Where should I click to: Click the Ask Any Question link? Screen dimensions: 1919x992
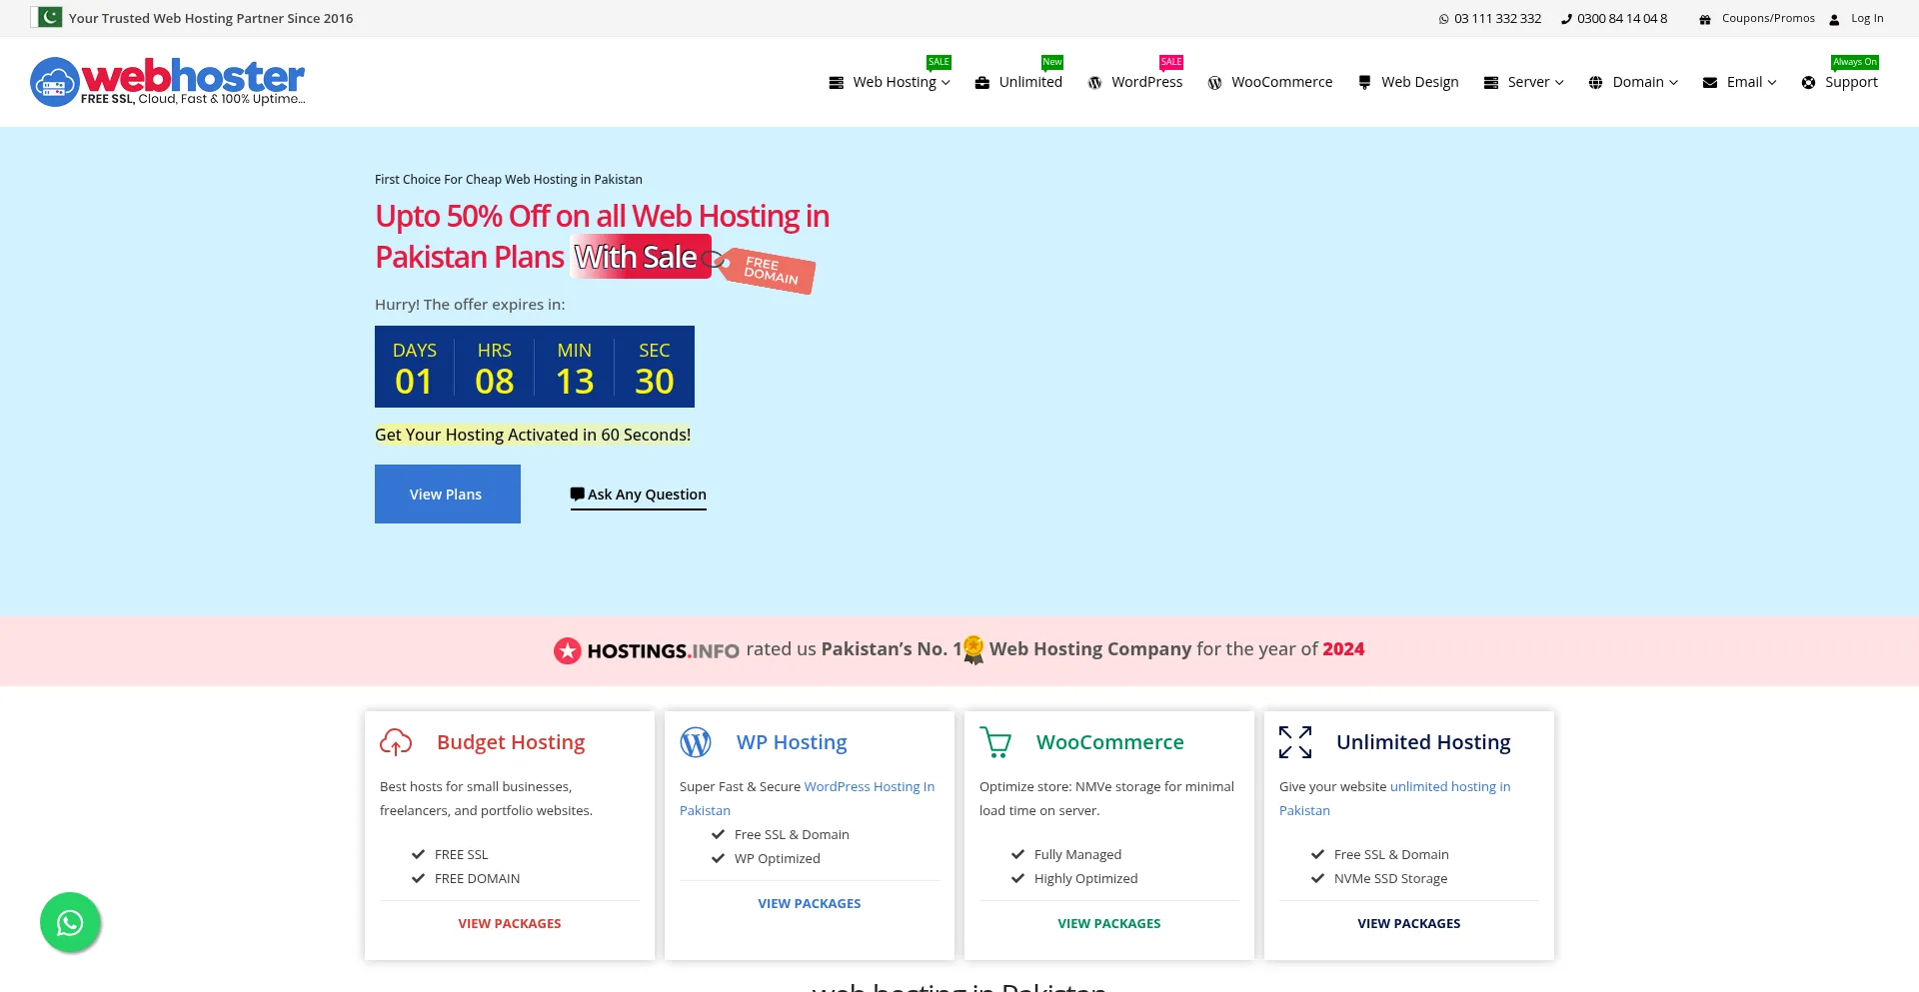tap(639, 495)
